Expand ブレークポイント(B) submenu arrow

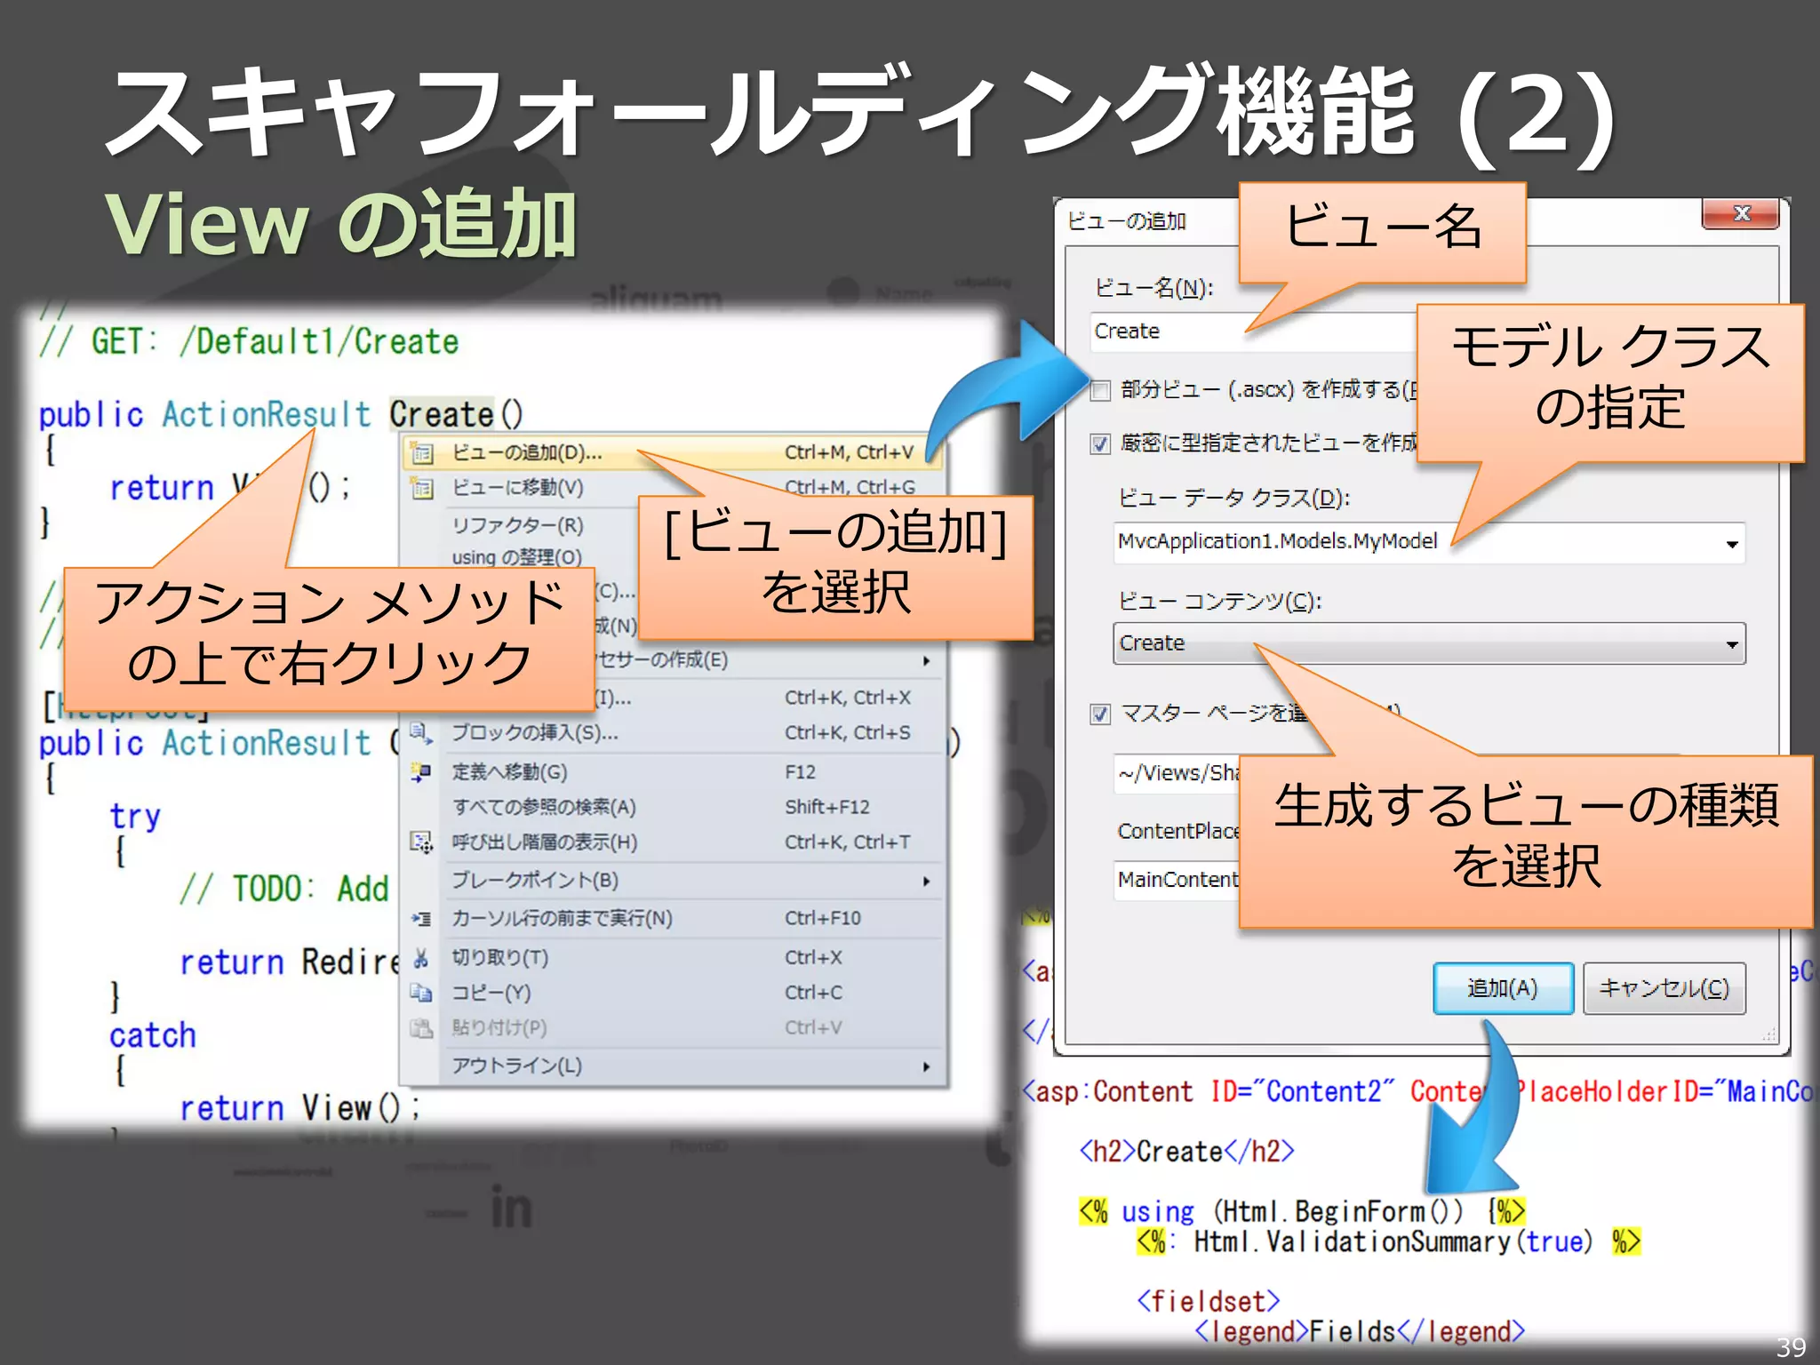click(x=926, y=882)
